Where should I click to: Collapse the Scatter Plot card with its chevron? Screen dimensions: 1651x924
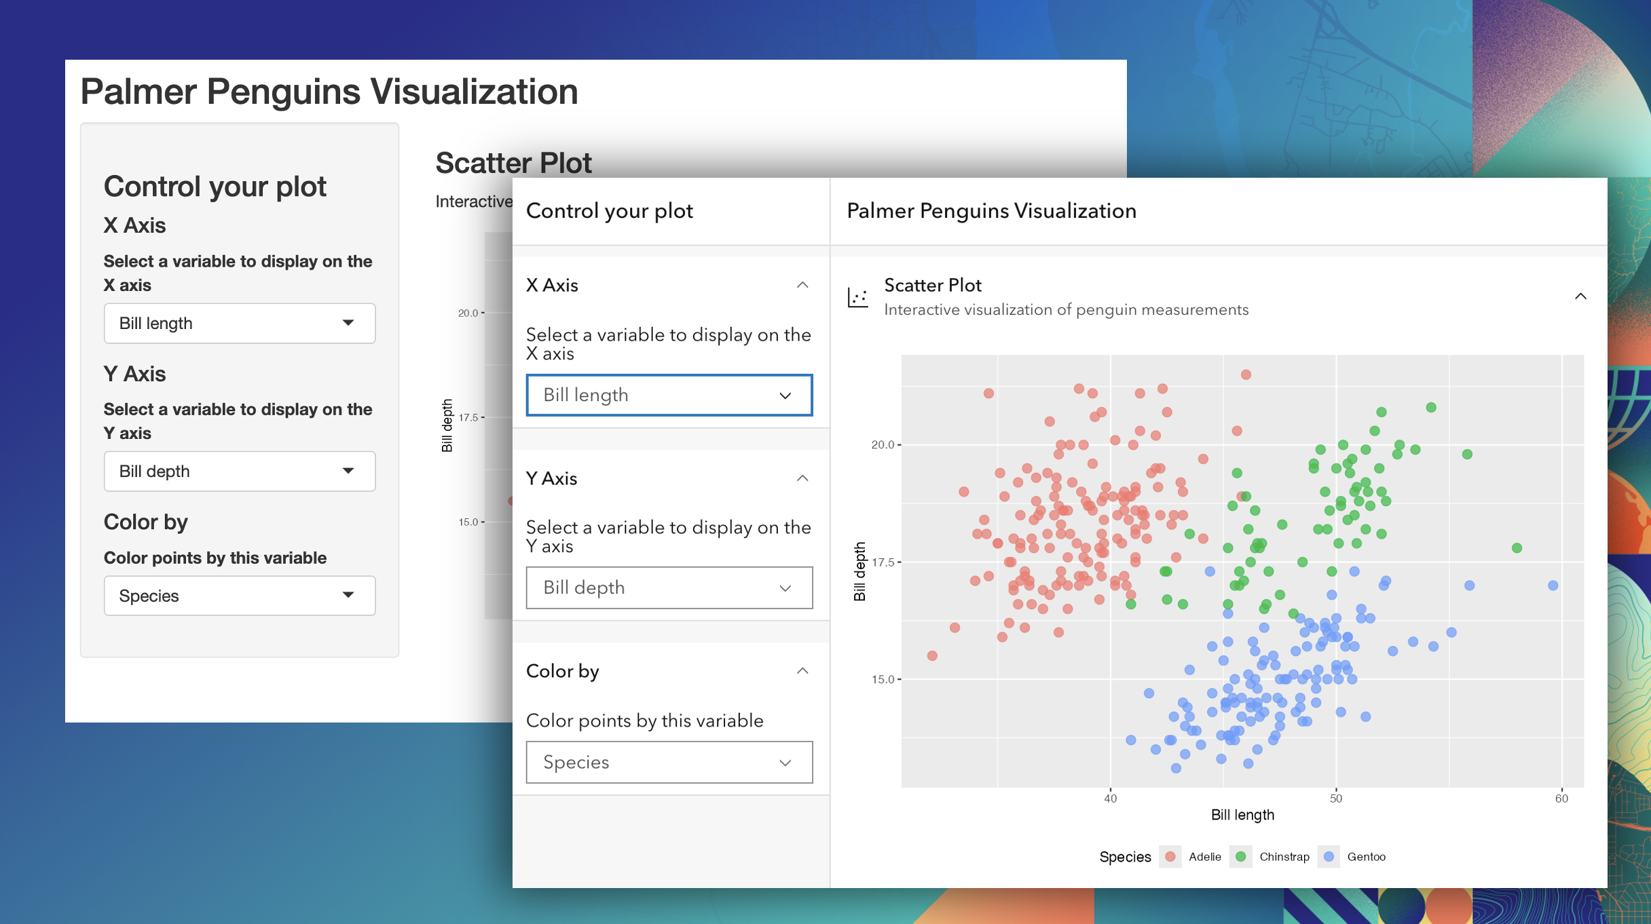(x=1582, y=296)
